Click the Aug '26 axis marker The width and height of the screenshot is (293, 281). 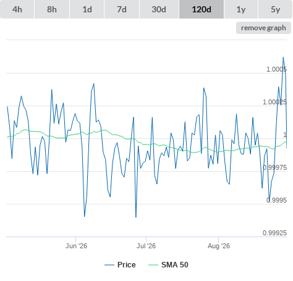pyautogui.click(x=219, y=246)
